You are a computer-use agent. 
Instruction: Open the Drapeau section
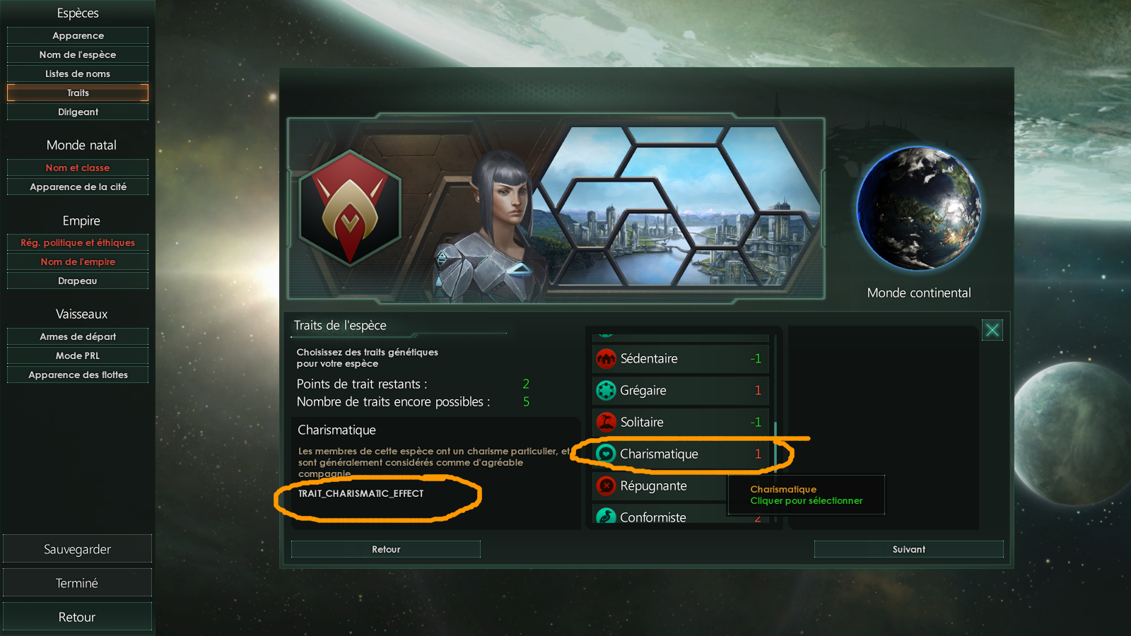(78, 281)
